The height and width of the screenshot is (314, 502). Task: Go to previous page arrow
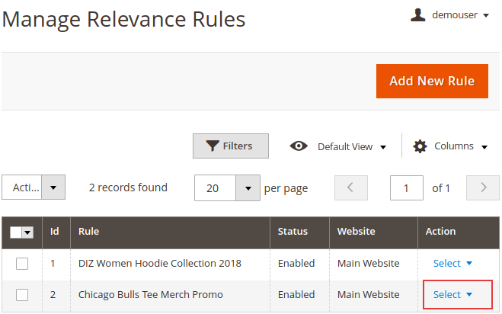[351, 187]
